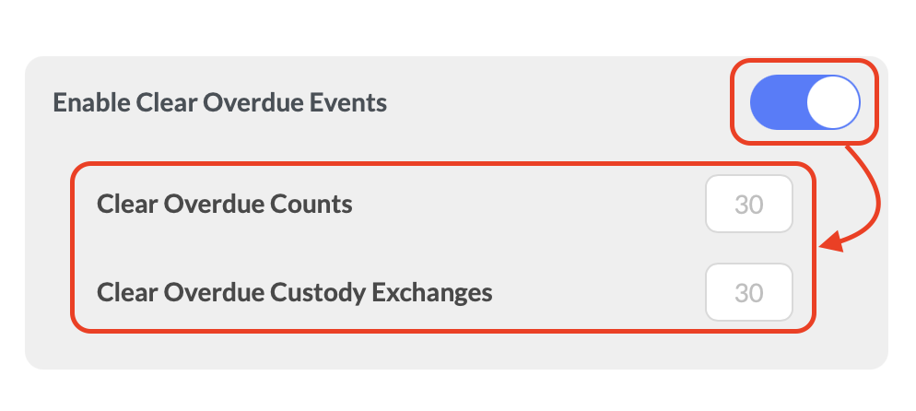The width and height of the screenshot is (916, 411).
Task: Click the white knob of the blue toggle
Action: pyautogui.click(x=832, y=101)
